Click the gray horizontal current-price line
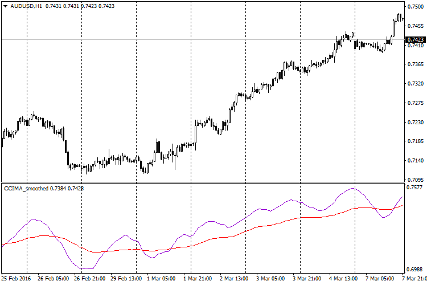Viewport: 427px width, 285px height. coord(171,39)
